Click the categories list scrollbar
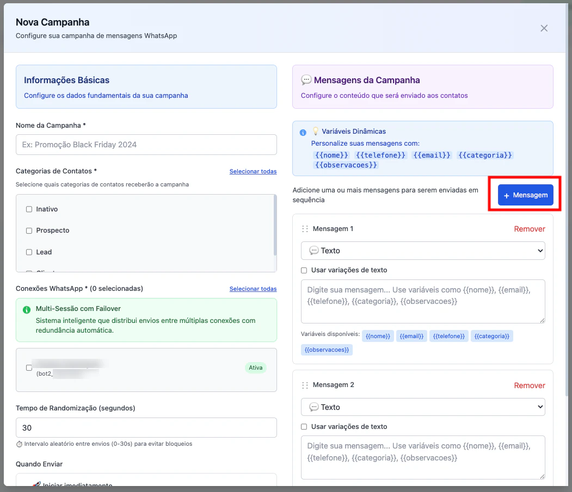The image size is (572, 492). (275, 225)
